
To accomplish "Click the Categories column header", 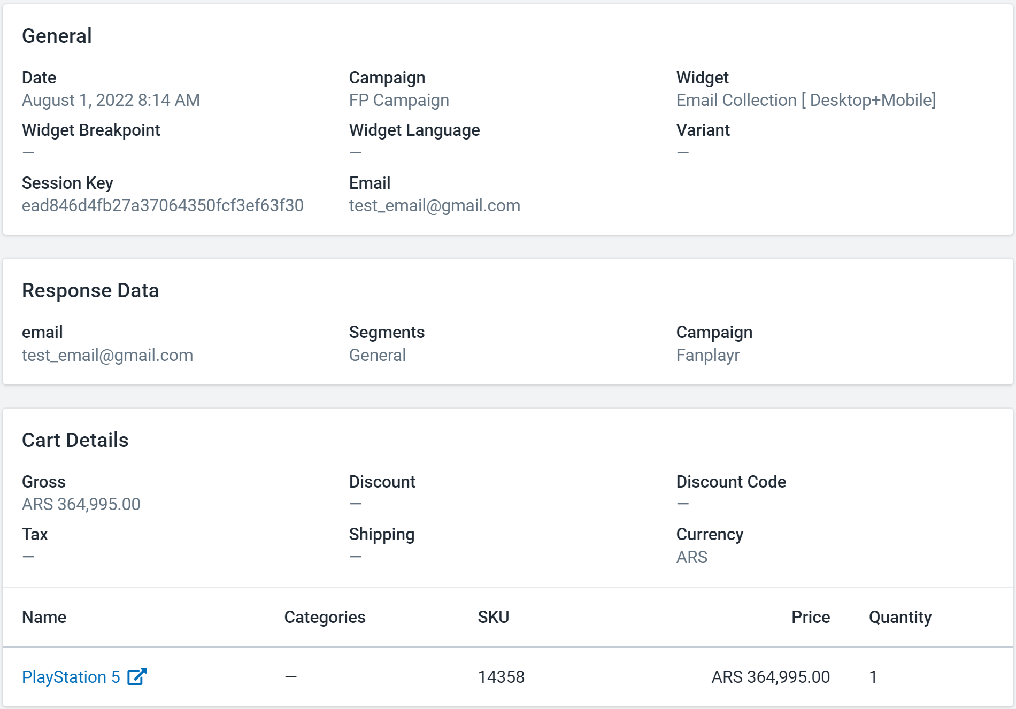I will [325, 617].
